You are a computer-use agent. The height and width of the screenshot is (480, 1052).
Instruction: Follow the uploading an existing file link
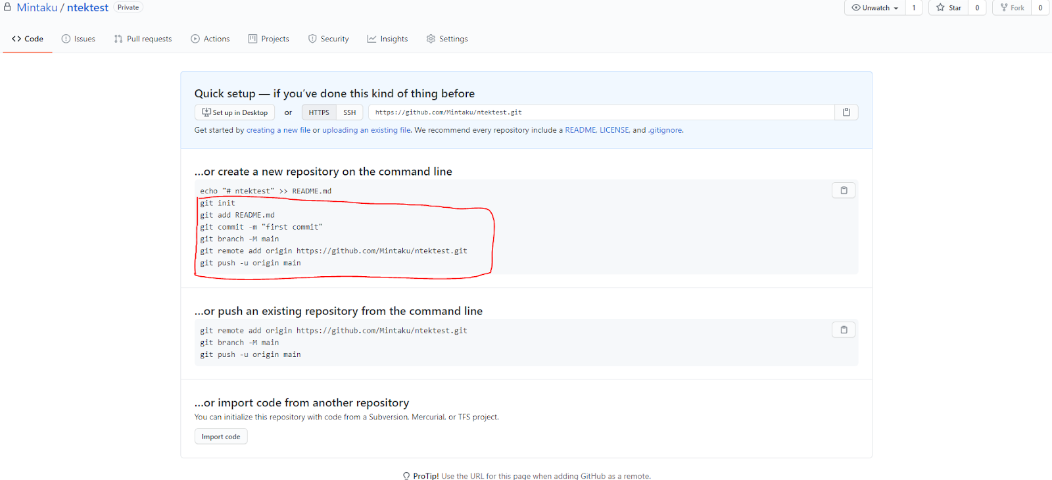pyautogui.click(x=366, y=130)
